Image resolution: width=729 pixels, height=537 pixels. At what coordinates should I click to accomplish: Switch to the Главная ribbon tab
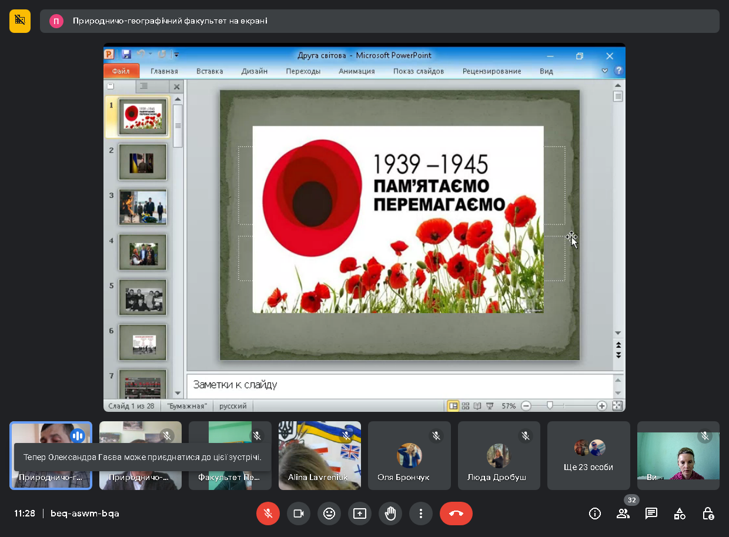pyautogui.click(x=164, y=71)
